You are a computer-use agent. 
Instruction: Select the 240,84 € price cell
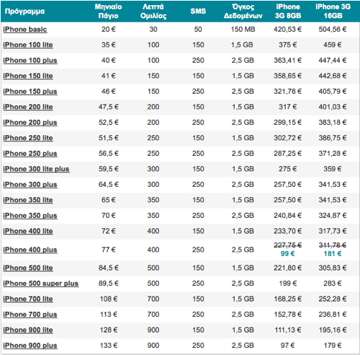coord(288,216)
